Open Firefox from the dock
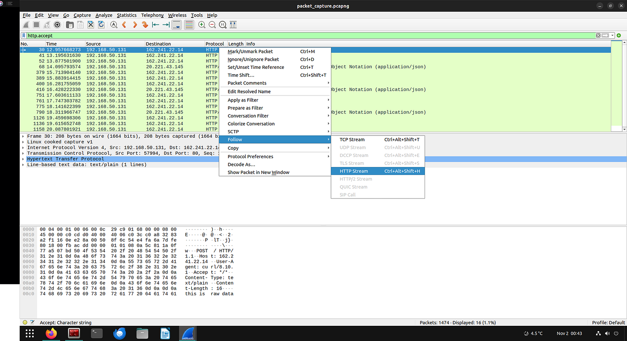This screenshot has width=627, height=341. pyautogui.click(x=52, y=333)
